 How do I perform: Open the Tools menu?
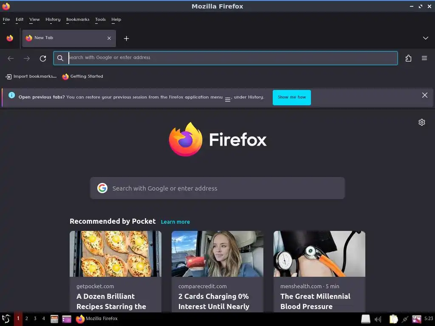coord(100,20)
